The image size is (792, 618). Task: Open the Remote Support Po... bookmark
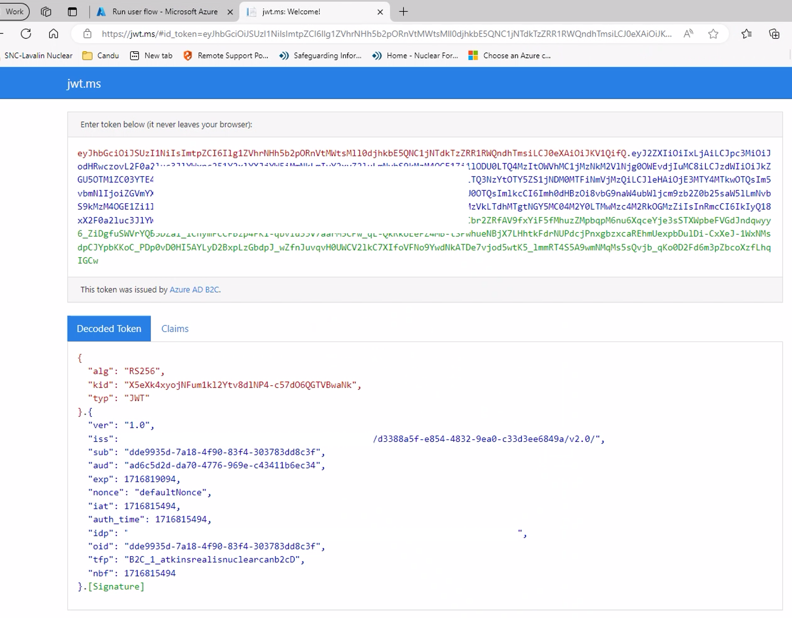[226, 56]
